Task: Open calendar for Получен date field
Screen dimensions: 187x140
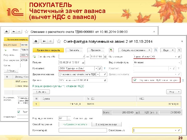Action: point(83,62)
